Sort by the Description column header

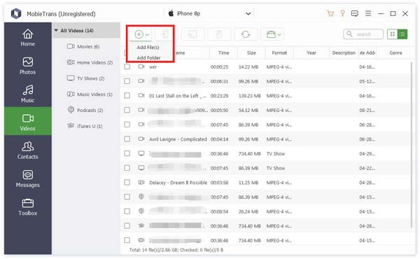pos(344,52)
